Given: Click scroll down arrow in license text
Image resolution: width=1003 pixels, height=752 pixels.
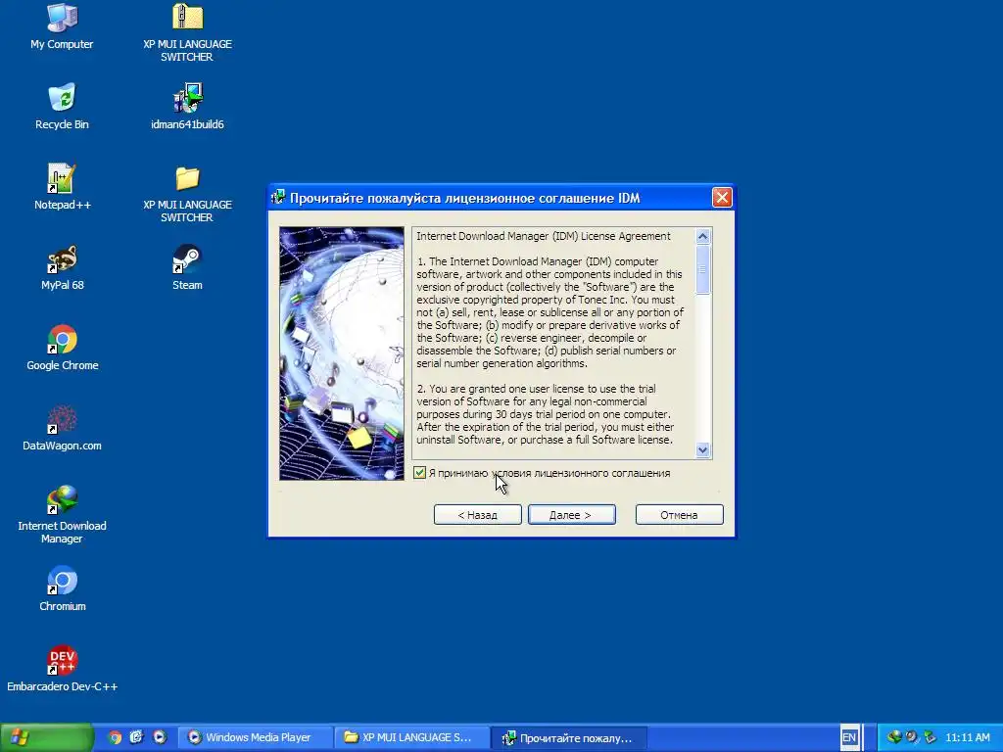Looking at the screenshot, I should click(702, 449).
